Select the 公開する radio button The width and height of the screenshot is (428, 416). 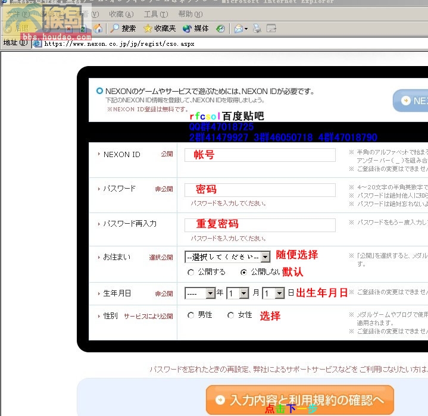[191, 272]
